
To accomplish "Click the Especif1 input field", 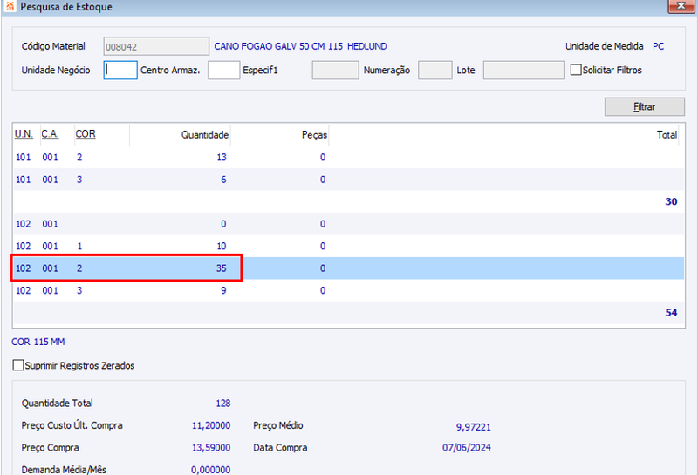I will pos(335,71).
